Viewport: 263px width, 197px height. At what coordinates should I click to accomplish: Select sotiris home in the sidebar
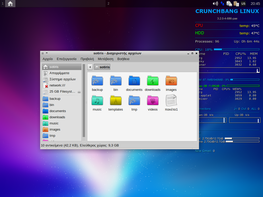coord(62,67)
